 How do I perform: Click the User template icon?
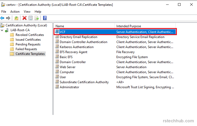coord(57,77)
